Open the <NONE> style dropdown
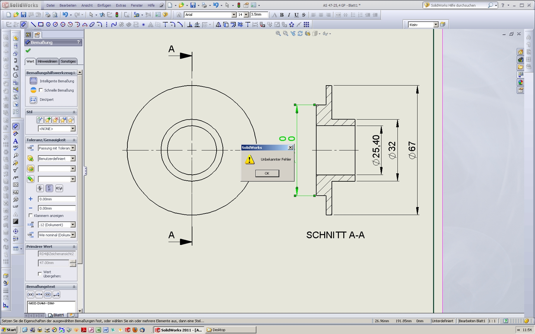This screenshot has width=535, height=334. [73, 129]
